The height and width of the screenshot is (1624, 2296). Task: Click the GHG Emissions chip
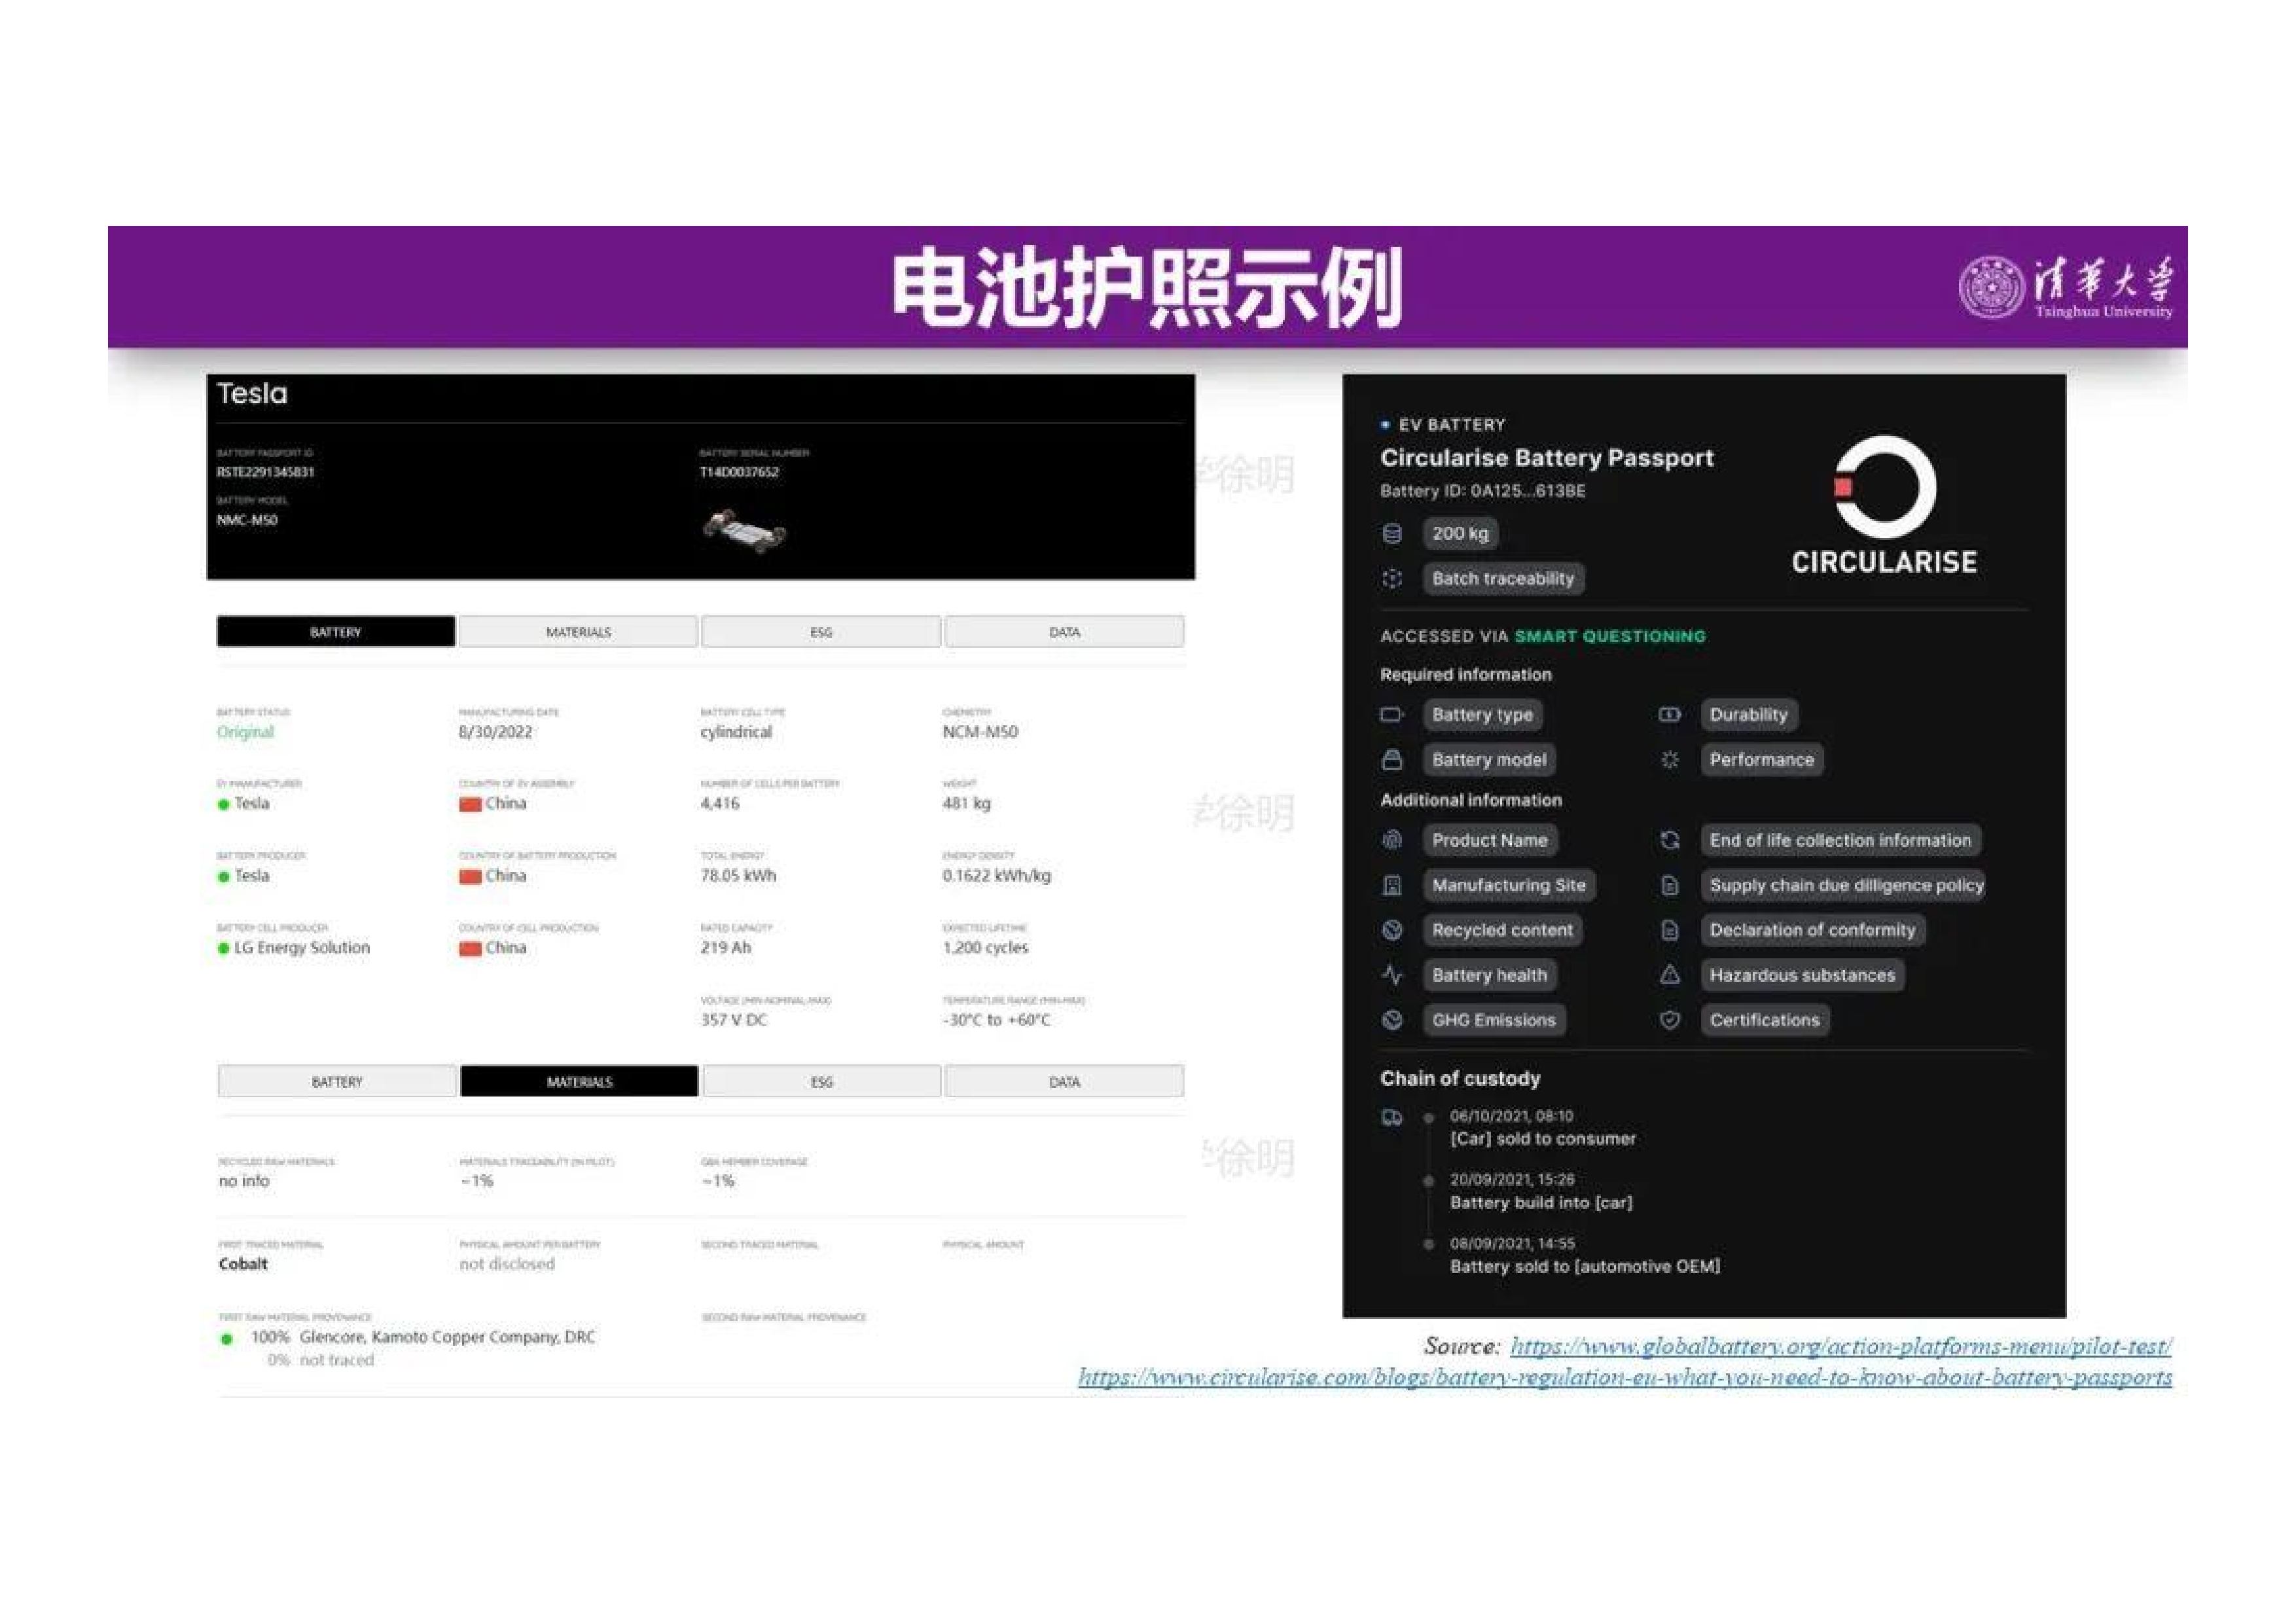pos(1494,1020)
